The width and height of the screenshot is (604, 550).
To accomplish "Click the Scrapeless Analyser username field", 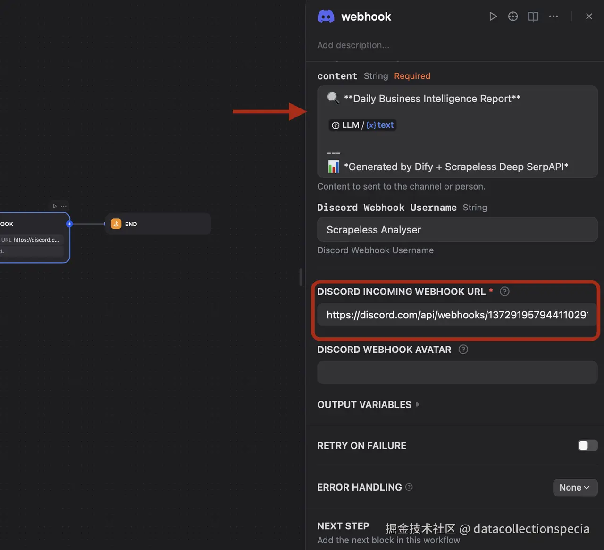I will tap(457, 230).
